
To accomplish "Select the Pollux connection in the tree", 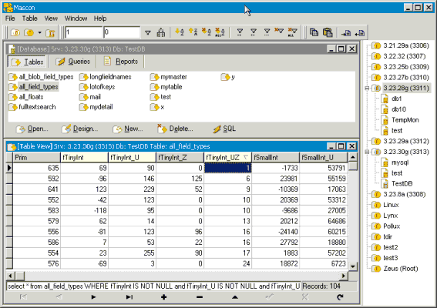I will [392, 226].
